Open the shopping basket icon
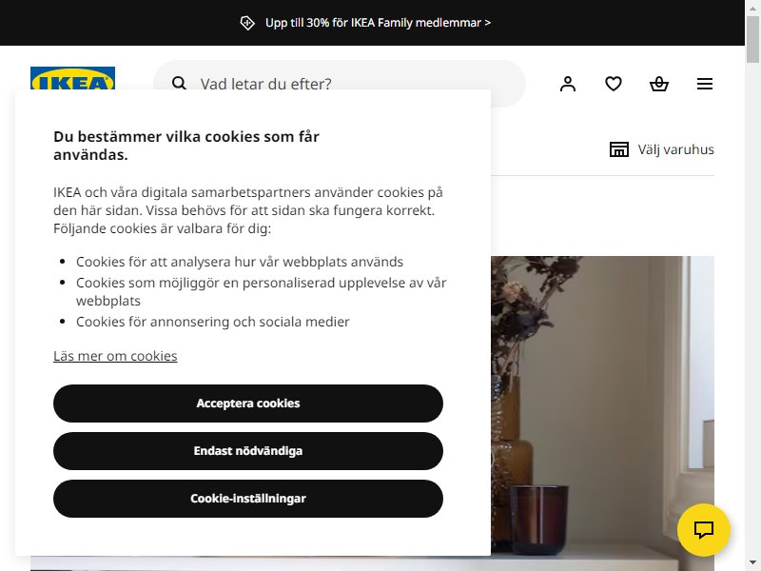The width and height of the screenshot is (761, 571). (659, 84)
